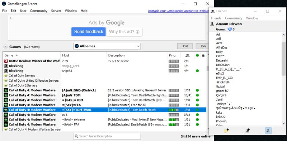
Task: Click the Gems diamond icon
Action: pos(230,29)
